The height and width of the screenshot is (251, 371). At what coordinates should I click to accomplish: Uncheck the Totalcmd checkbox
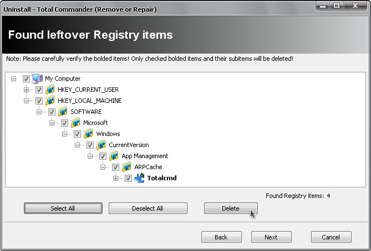click(128, 178)
